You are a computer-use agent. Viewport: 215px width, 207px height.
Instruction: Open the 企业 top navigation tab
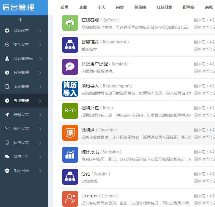(83, 7)
